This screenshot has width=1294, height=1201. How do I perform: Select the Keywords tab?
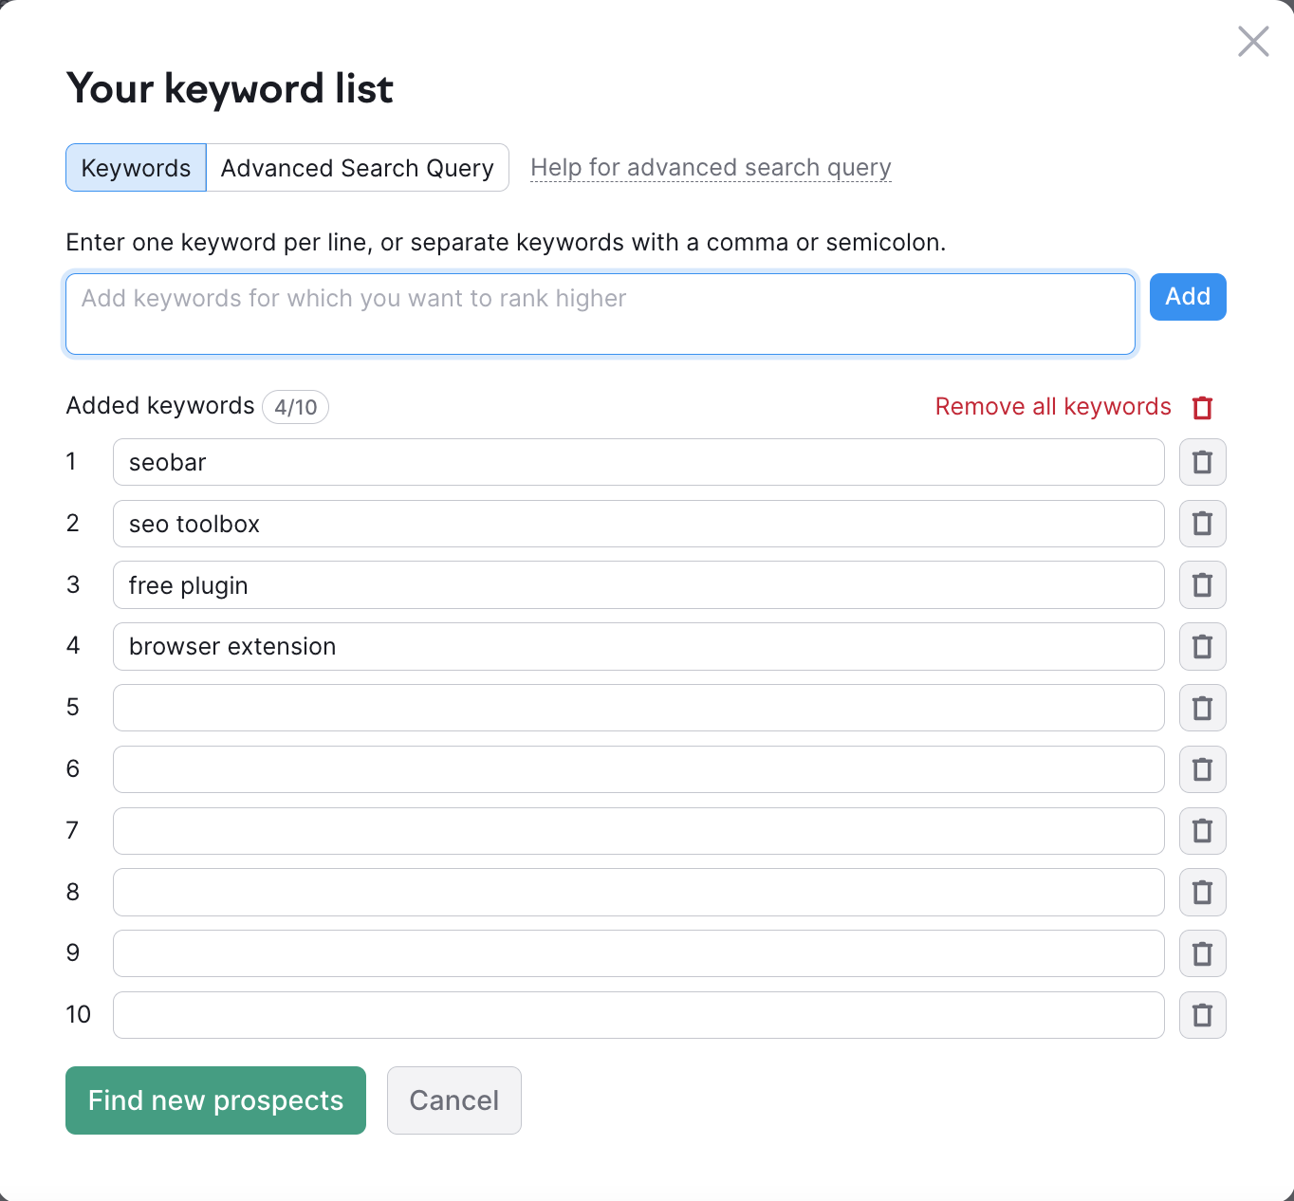136,167
